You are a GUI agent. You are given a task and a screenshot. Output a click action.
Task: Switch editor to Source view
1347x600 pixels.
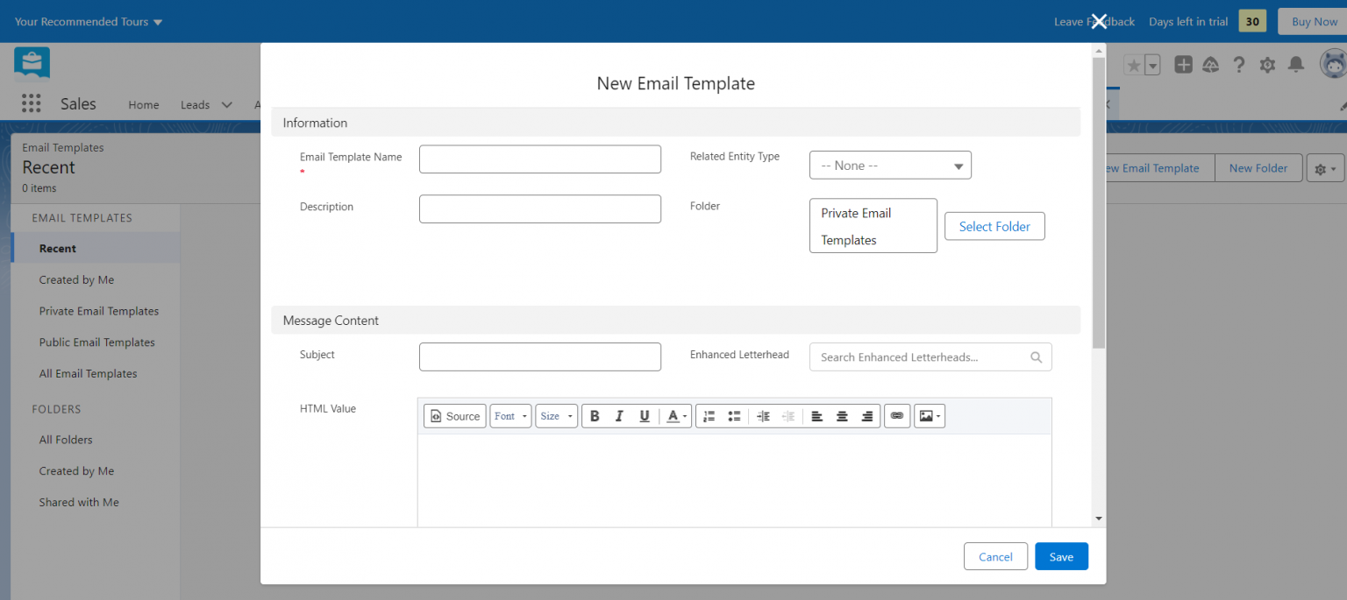(454, 415)
